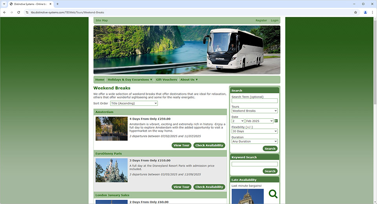View Tour for Amsterdam
The width and height of the screenshot is (377, 204).
(181, 146)
